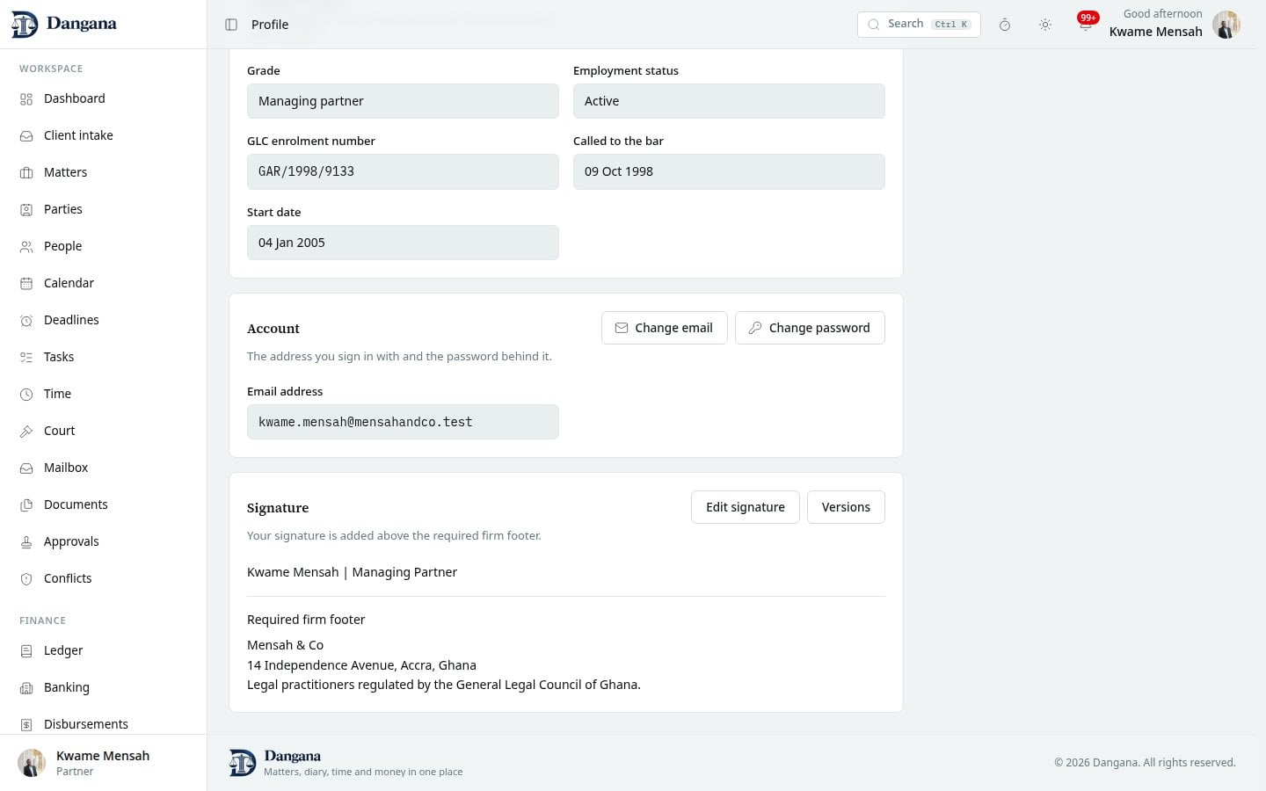Screen dimensions: 1266x791
Task: Click the Approvals stamp icon
Action: pos(26,542)
